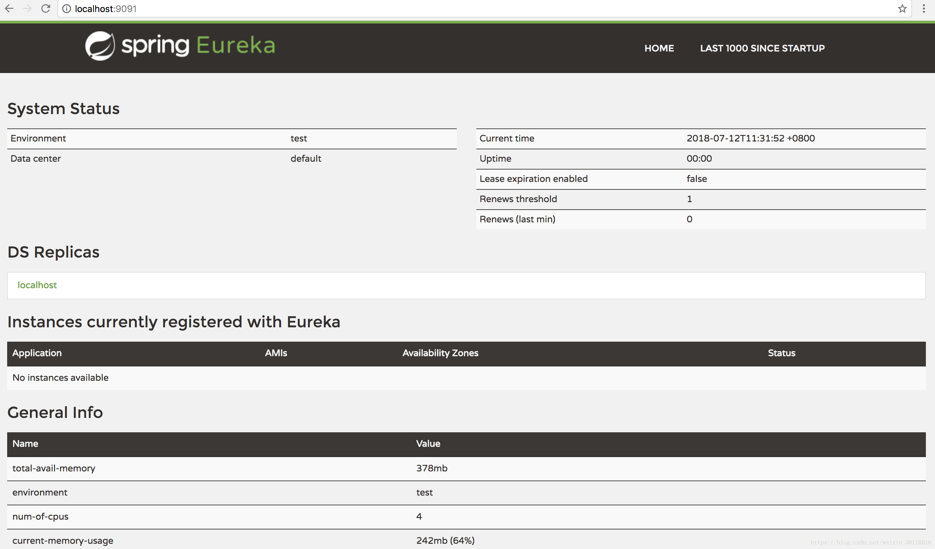The width and height of the screenshot is (935, 549).
Task: Click the Environment label in System Status
Action: [38, 138]
